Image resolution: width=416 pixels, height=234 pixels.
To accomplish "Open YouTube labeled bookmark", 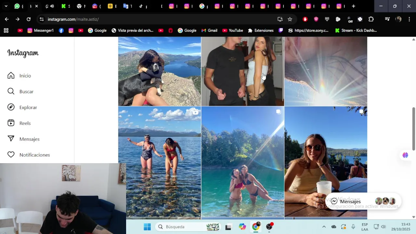I will (x=233, y=31).
